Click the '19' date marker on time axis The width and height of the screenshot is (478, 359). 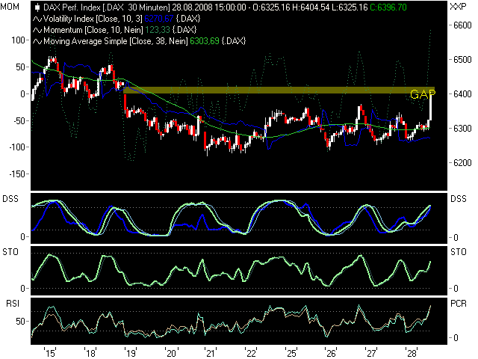click(131, 353)
